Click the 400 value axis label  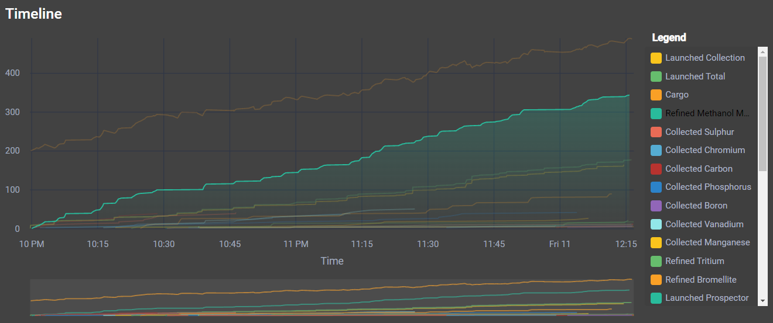(x=12, y=73)
